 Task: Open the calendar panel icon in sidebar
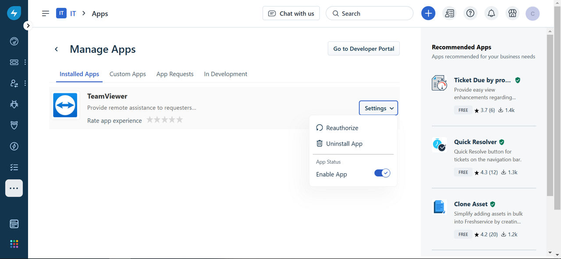pyautogui.click(x=14, y=224)
